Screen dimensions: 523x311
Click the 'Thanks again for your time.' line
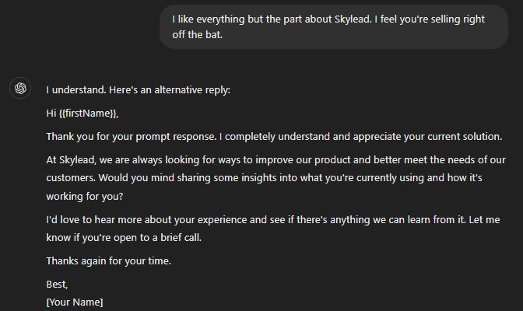click(109, 261)
